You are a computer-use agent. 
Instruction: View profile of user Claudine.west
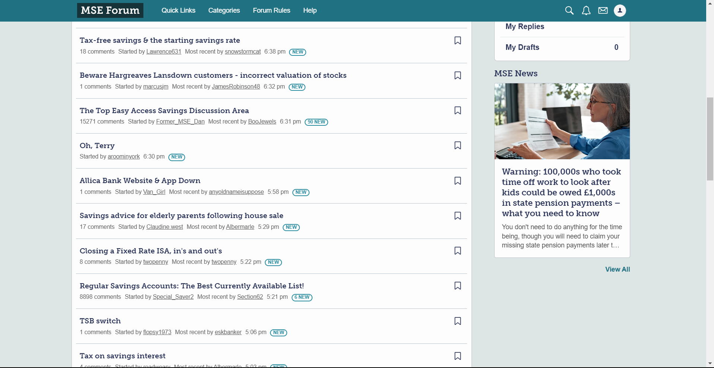165,227
